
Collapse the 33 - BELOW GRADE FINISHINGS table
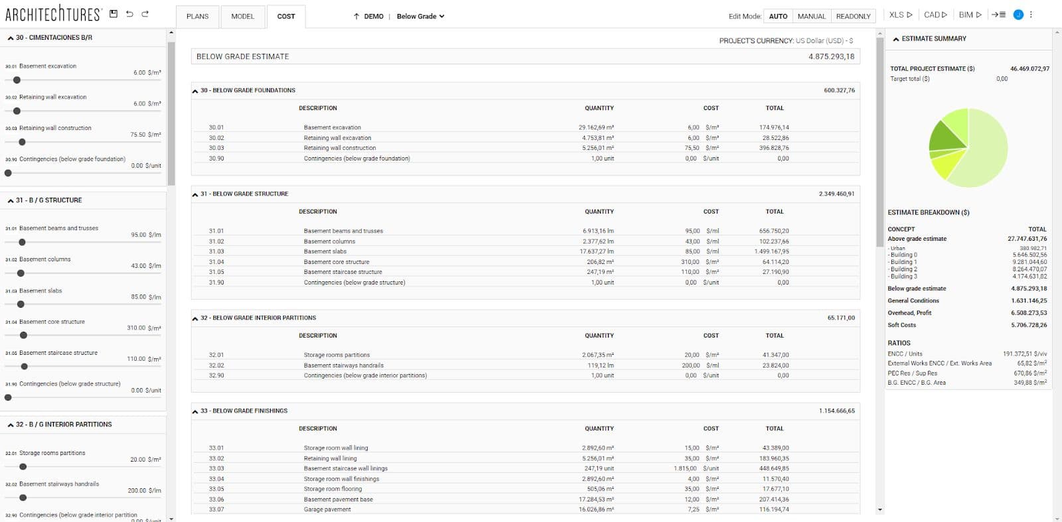point(195,411)
